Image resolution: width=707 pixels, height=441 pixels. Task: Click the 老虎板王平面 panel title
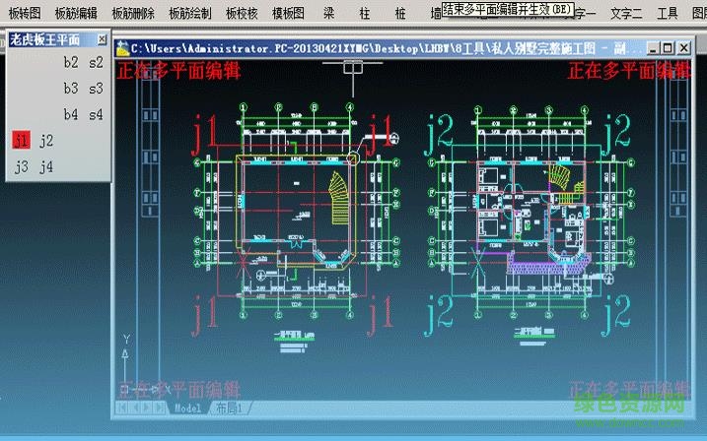tap(44, 39)
